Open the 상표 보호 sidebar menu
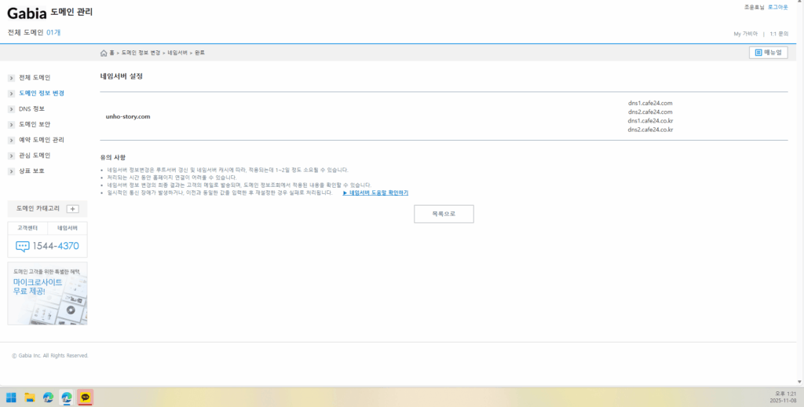 click(x=31, y=170)
